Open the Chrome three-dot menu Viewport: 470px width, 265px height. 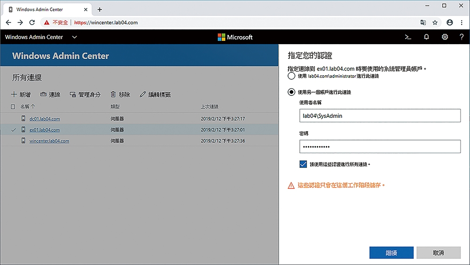tap(462, 23)
